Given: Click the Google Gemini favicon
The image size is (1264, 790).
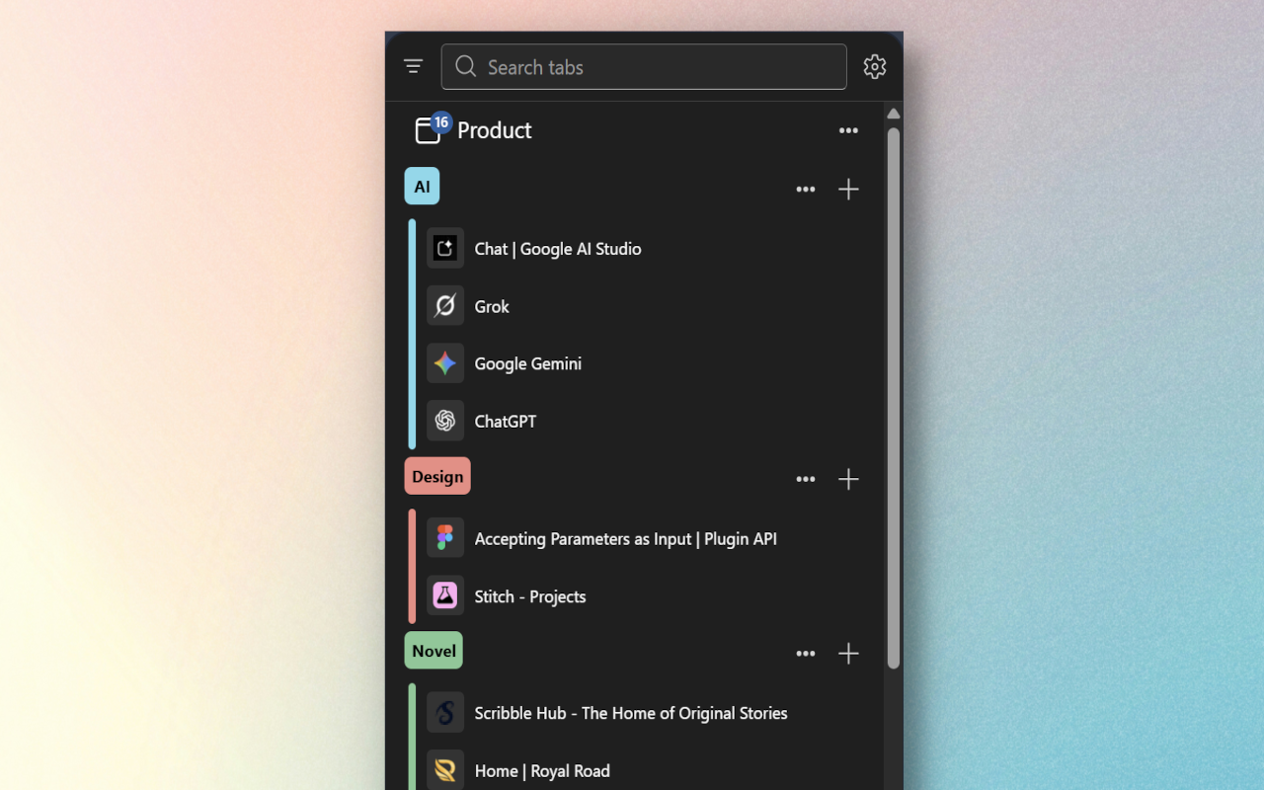Looking at the screenshot, I should (445, 362).
